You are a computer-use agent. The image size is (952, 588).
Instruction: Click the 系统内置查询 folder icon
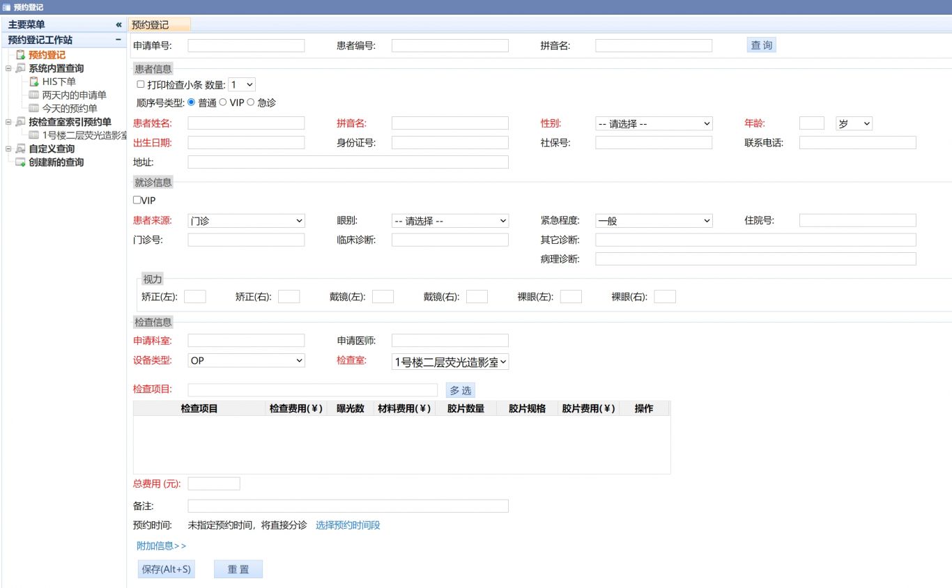click(x=21, y=68)
